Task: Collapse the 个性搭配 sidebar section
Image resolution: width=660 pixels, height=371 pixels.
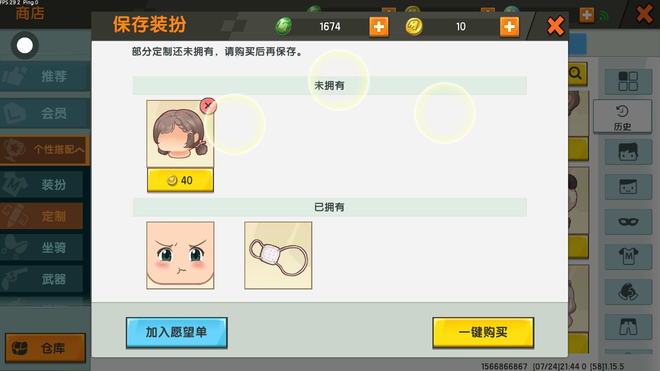Action: point(45,150)
